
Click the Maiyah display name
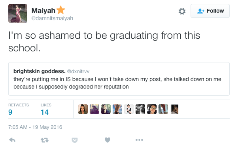pyautogui.click(x=43, y=11)
